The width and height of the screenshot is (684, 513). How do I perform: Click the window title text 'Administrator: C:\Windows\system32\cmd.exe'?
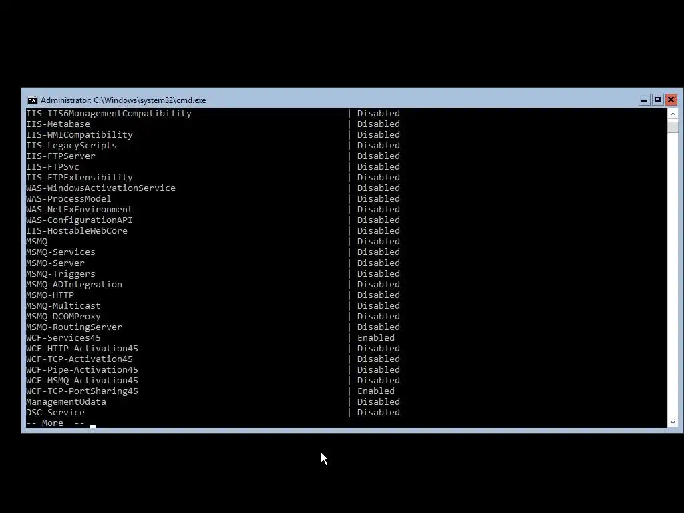[x=124, y=100]
